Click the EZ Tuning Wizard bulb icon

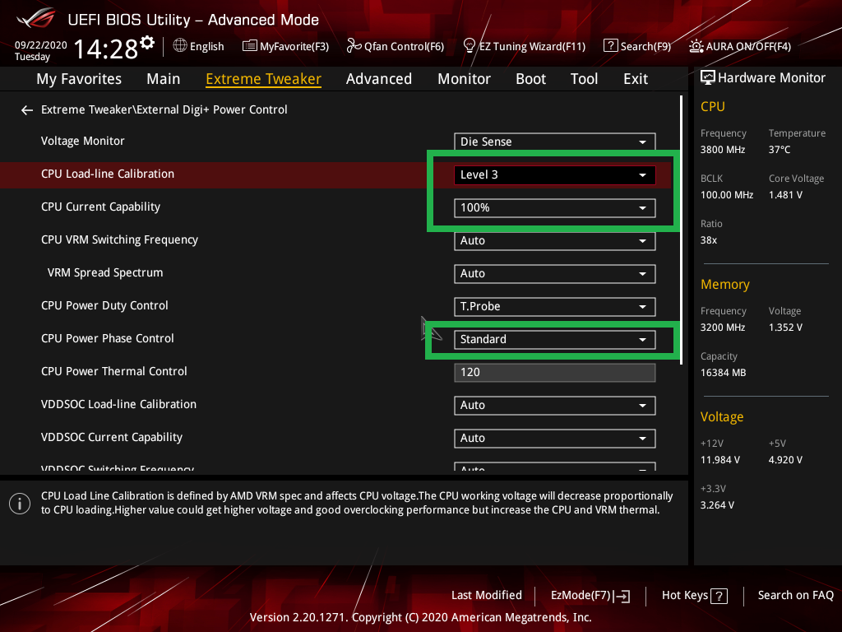470,46
